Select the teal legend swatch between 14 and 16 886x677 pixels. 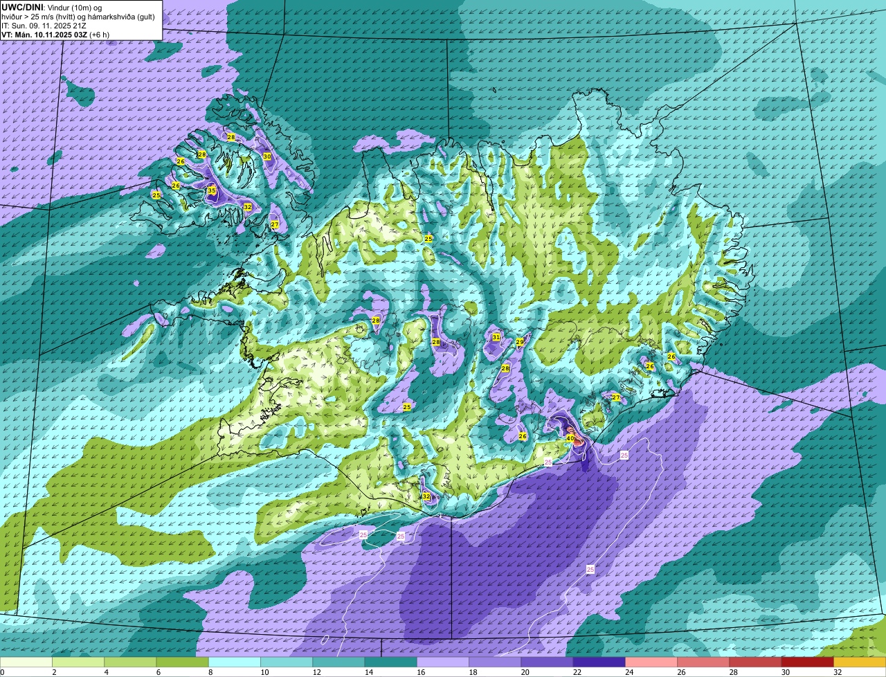[390, 662]
